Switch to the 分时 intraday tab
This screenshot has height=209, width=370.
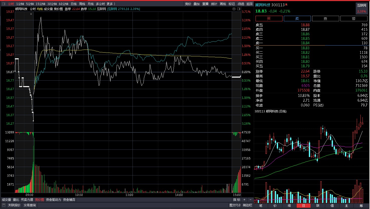click(11, 4)
